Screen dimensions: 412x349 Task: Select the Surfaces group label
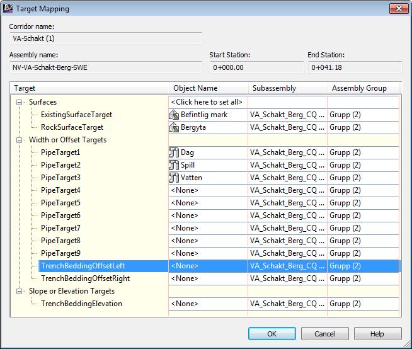point(43,102)
